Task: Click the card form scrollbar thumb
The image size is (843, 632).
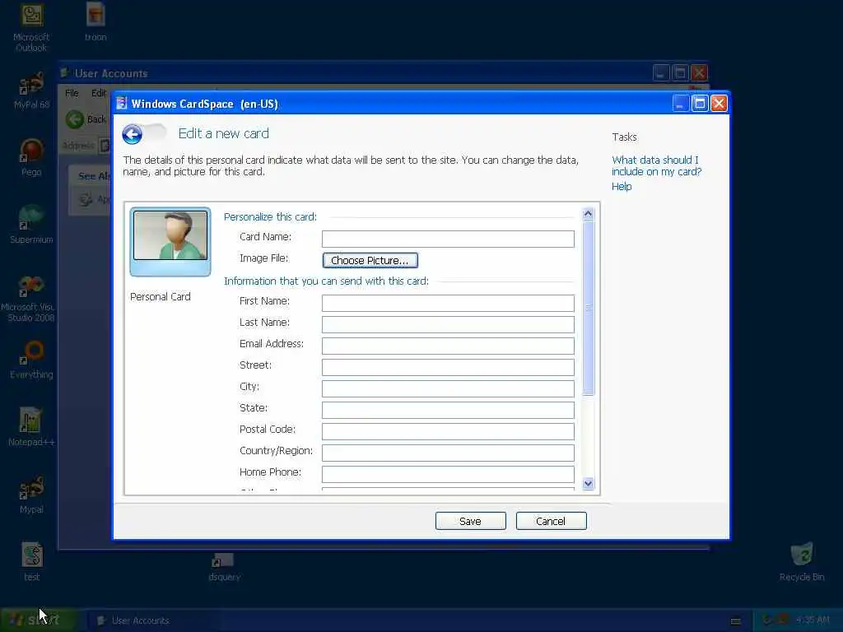Action: [588, 308]
